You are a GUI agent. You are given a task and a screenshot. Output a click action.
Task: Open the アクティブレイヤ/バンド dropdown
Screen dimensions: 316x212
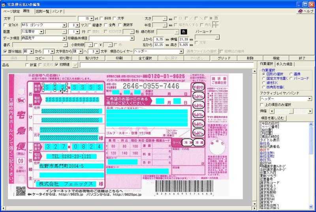click(310, 99)
